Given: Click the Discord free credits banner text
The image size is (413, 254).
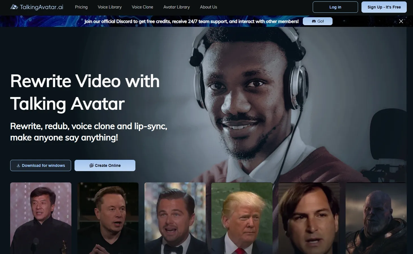Looking at the screenshot, I should pos(191,21).
